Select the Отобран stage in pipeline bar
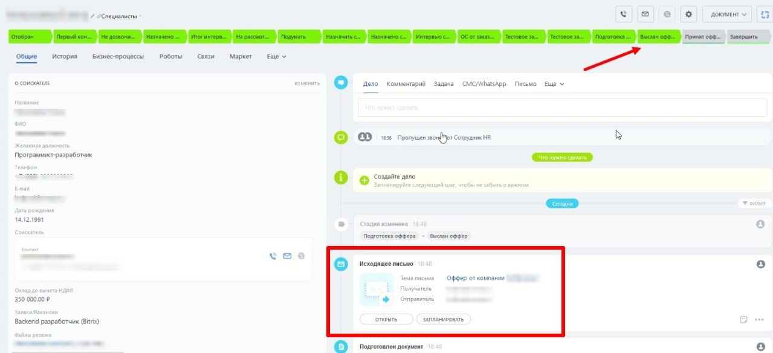Screen dimensions: 773x353 click(x=30, y=37)
